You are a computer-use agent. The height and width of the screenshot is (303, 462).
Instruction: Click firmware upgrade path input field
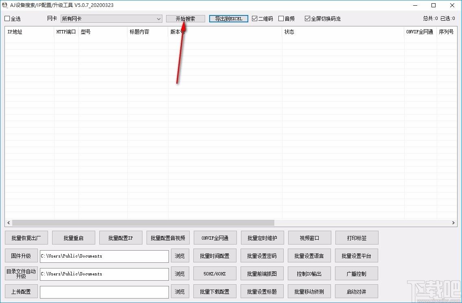coord(104,256)
